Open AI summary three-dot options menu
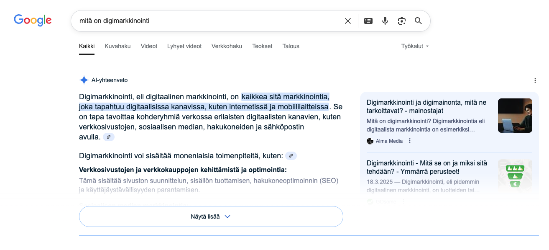 (x=535, y=80)
